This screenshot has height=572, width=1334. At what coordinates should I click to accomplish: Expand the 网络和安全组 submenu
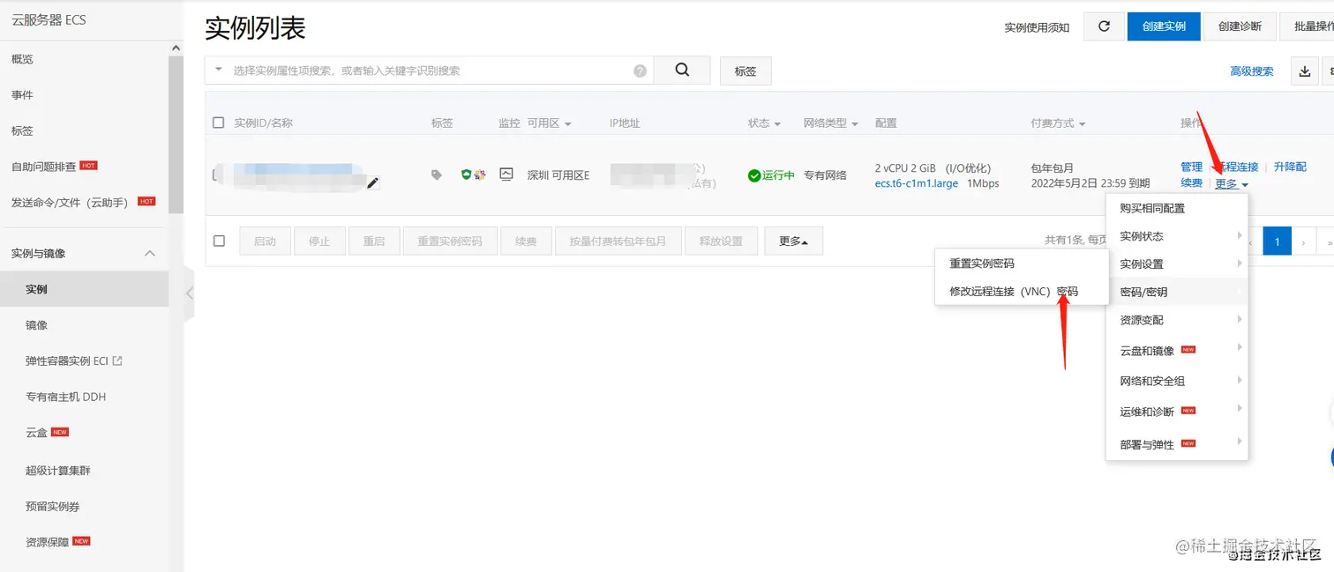[1177, 381]
